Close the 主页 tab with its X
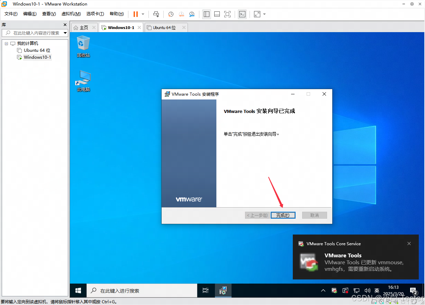Viewport: 425px width, 305px height. click(x=94, y=28)
